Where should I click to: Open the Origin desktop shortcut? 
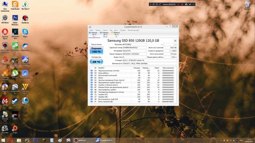[x=15, y=129]
